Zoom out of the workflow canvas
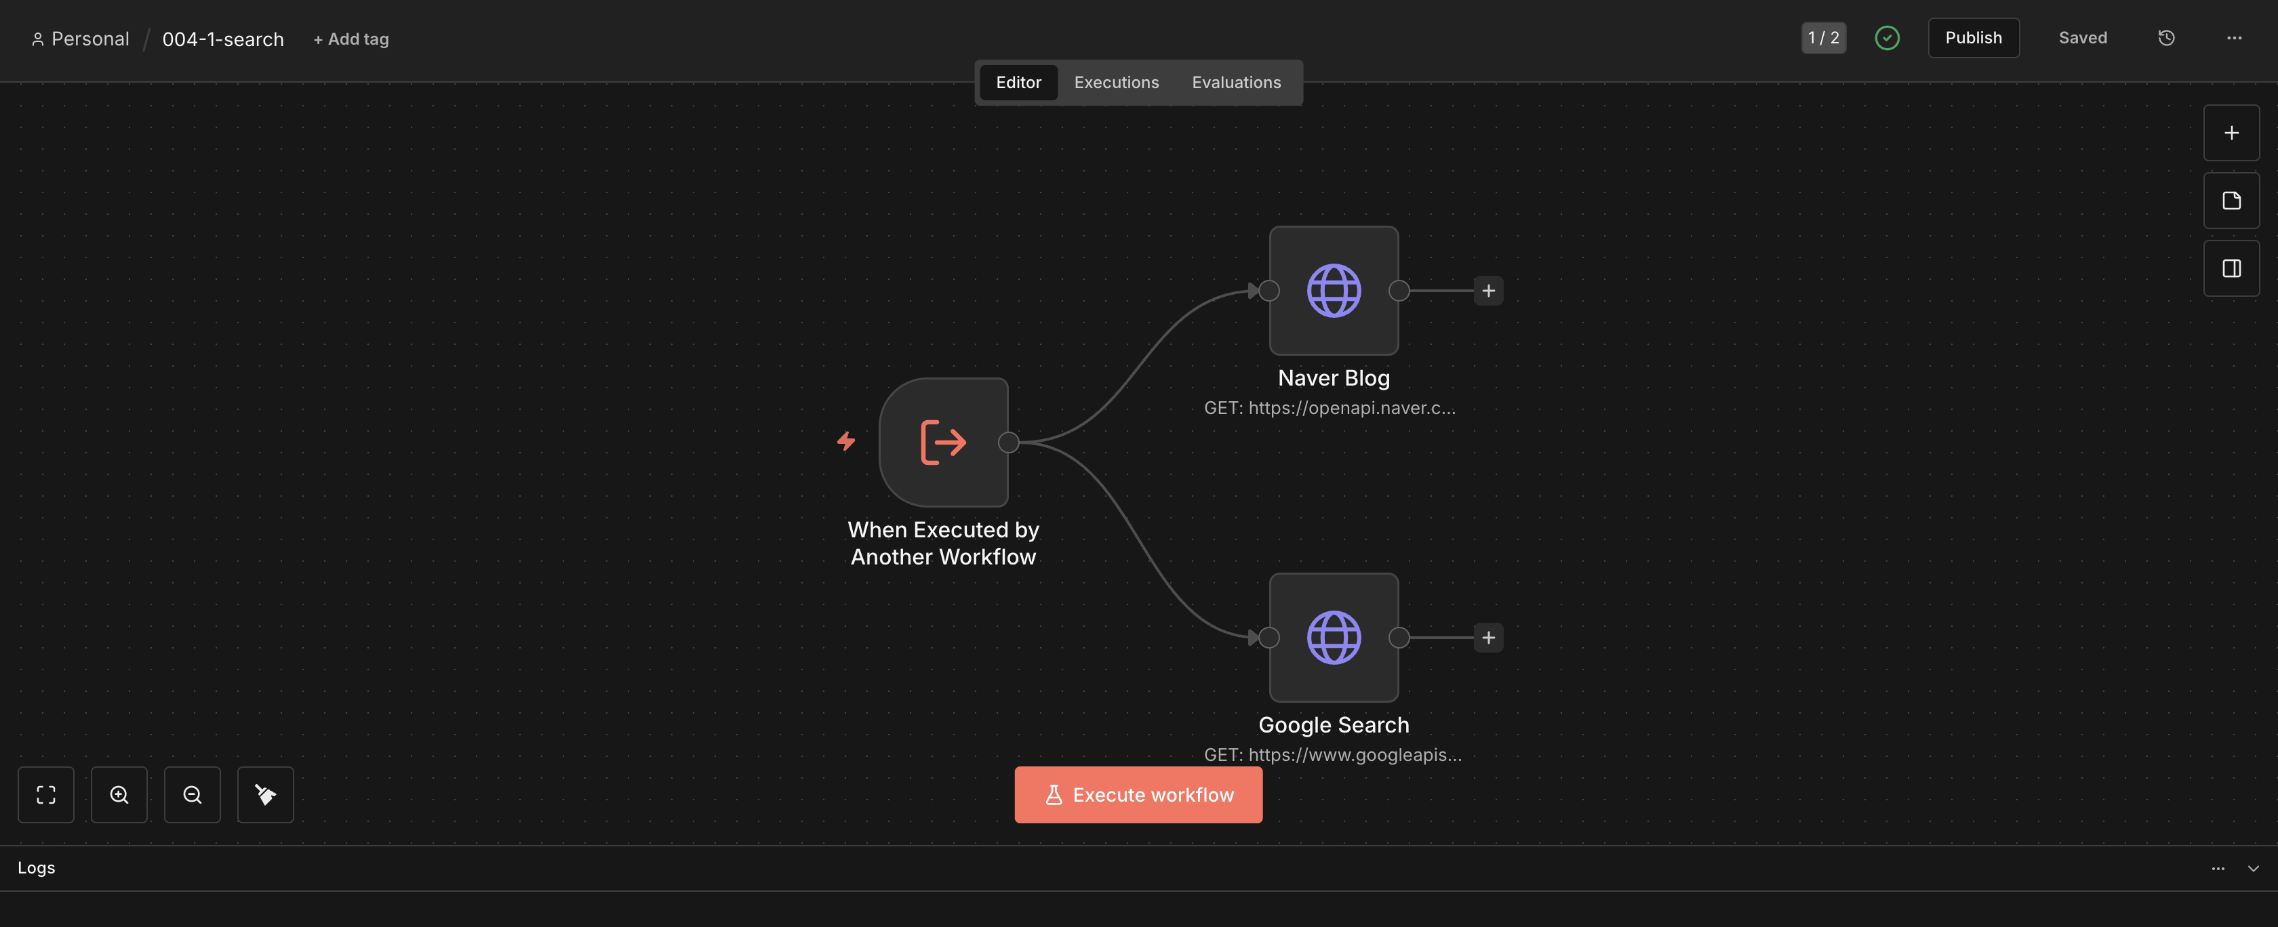 pyautogui.click(x=192, y=794)
